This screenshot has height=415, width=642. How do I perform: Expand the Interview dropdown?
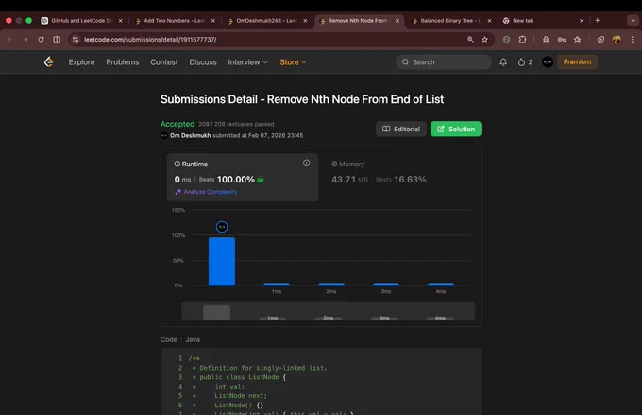coord(247,62)
